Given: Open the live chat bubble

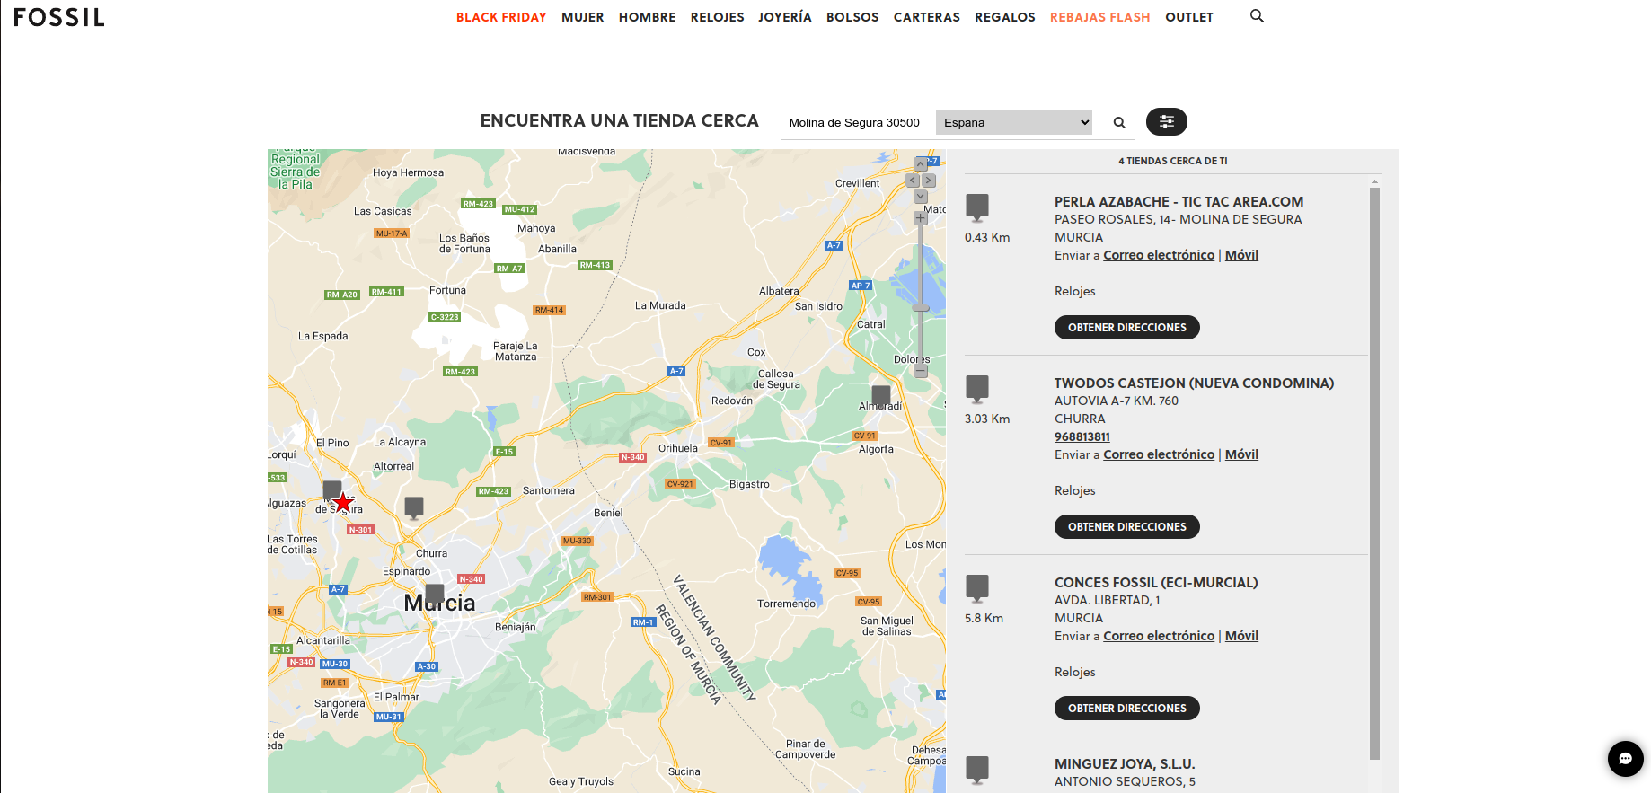Looking at the screenshot, I should 1625,759.
